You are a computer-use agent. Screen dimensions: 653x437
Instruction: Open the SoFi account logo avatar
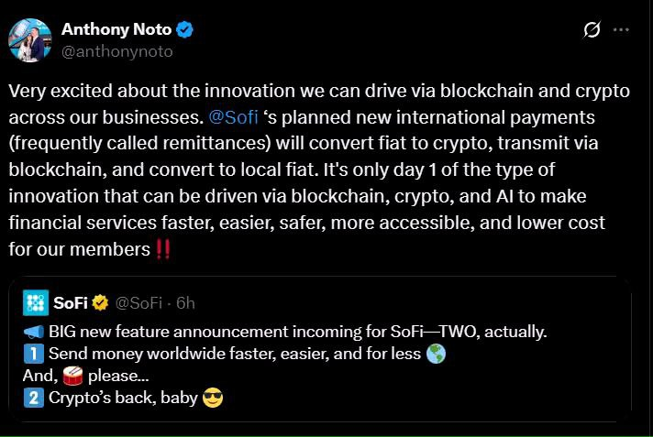[36, 302]
